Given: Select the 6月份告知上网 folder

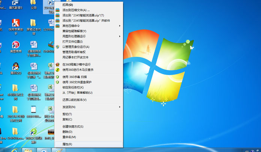Looking at the screenshot, I should (15, 92).
